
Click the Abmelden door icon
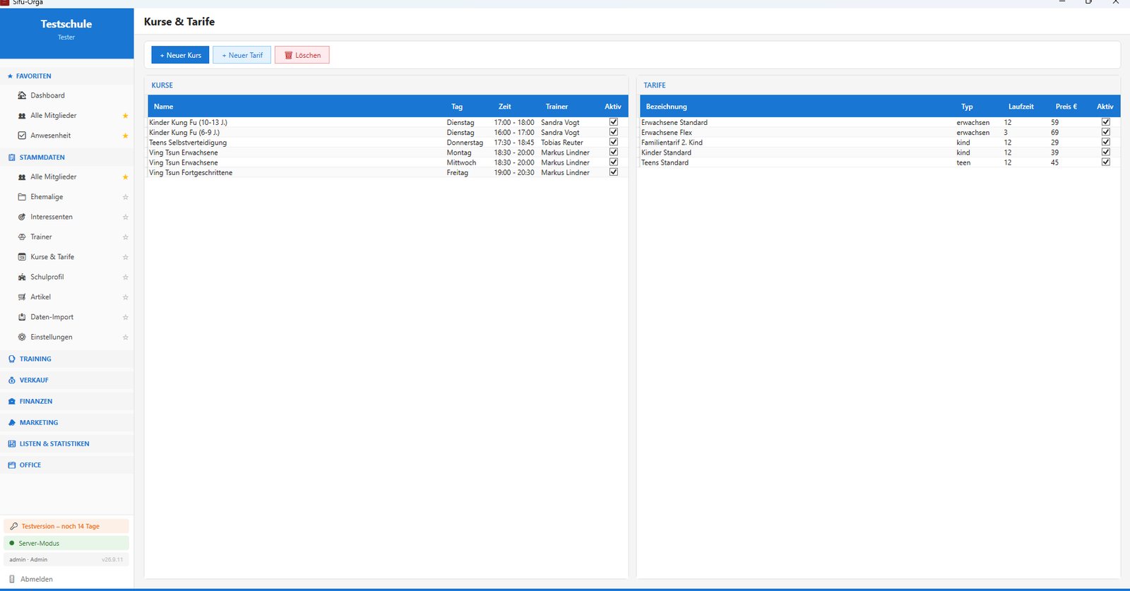(12, 579)
